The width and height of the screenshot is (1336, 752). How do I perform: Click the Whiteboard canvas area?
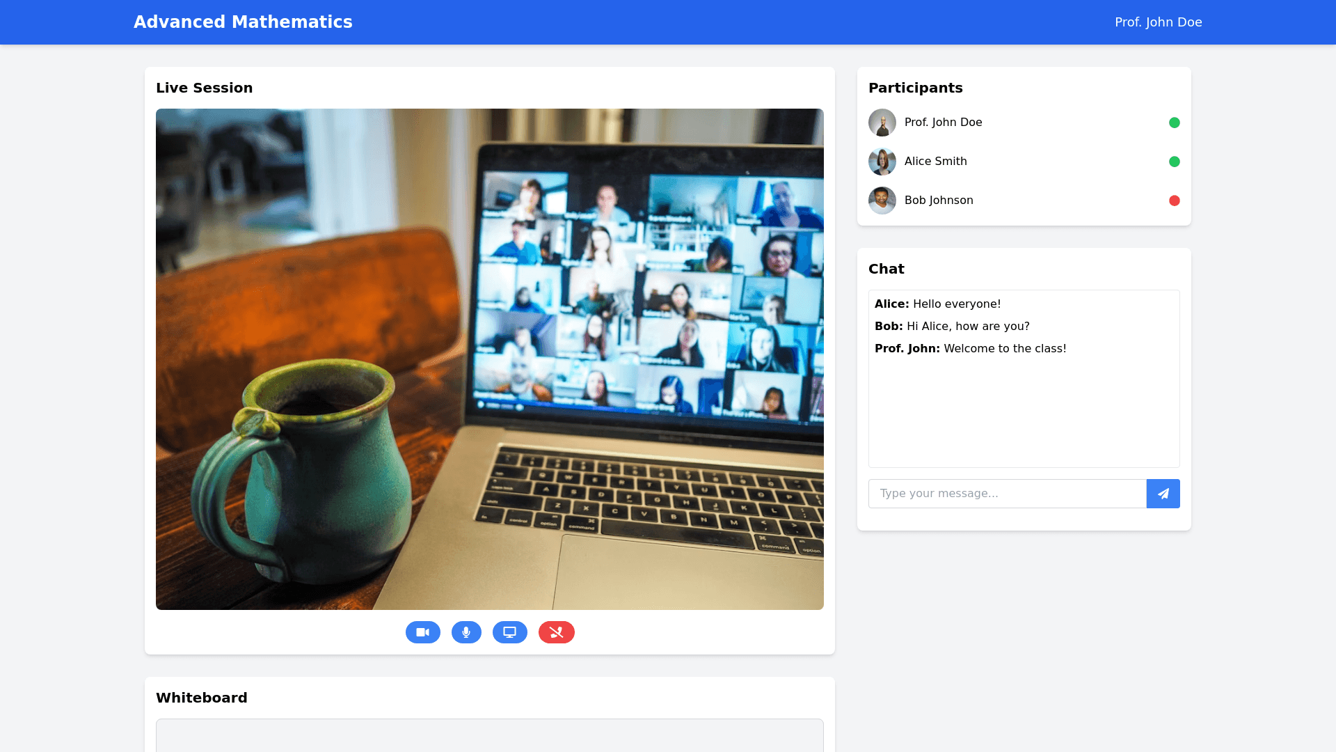489,735
